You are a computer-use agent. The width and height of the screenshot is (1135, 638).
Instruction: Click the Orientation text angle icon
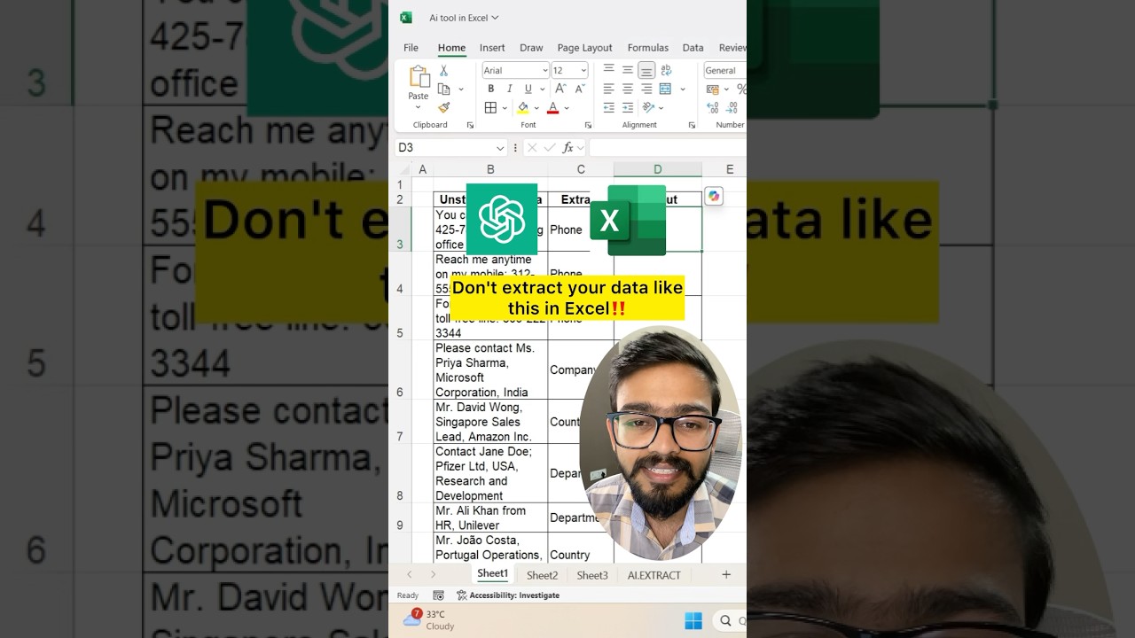click(648, 107)
